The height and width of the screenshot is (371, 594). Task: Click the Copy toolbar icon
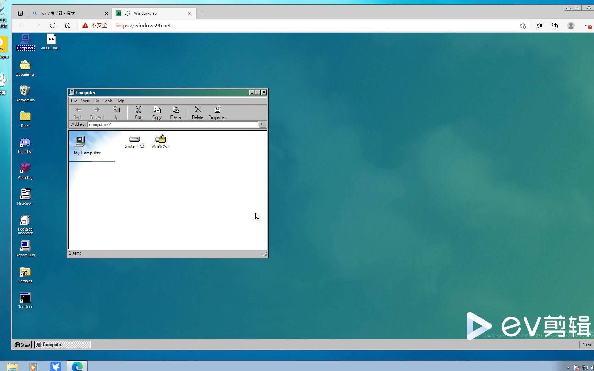(157, 112)
